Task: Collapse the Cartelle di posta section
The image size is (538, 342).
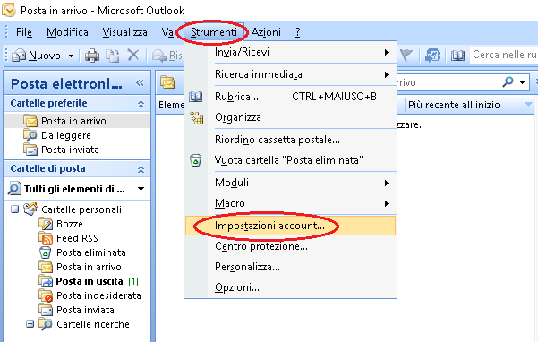Action: [141, 169]
